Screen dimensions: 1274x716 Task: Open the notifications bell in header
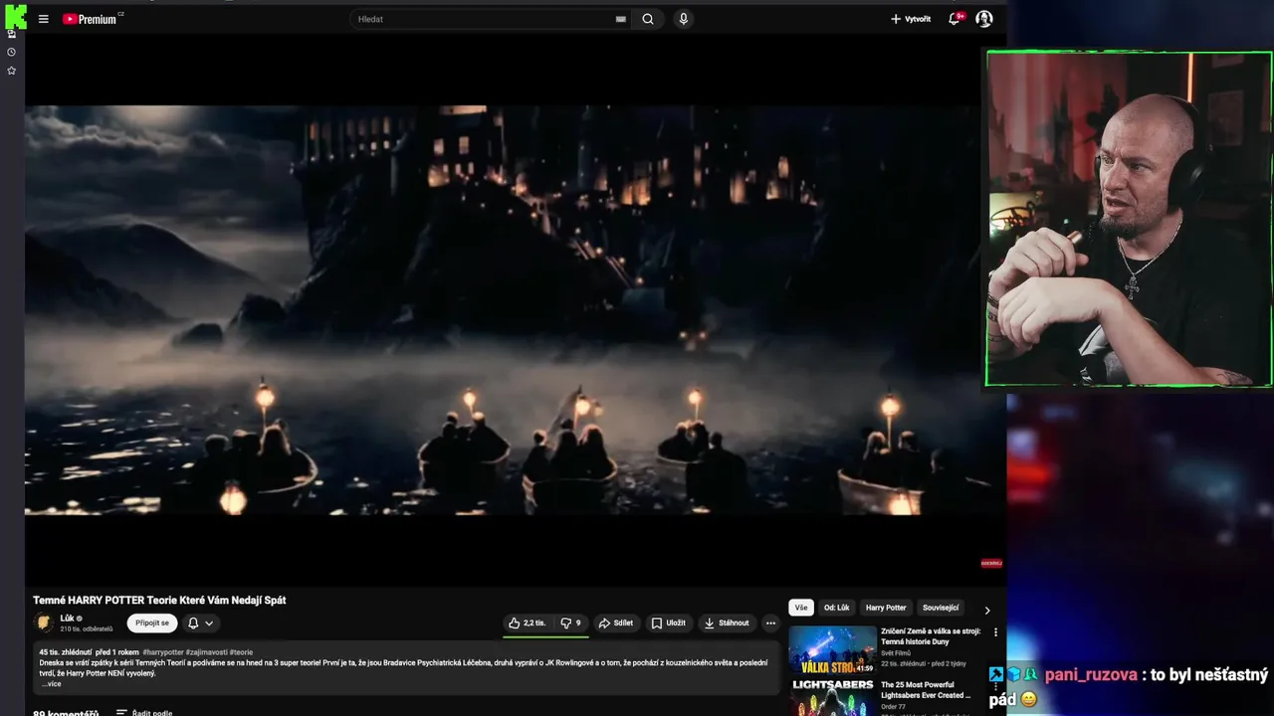click(955, 19)
